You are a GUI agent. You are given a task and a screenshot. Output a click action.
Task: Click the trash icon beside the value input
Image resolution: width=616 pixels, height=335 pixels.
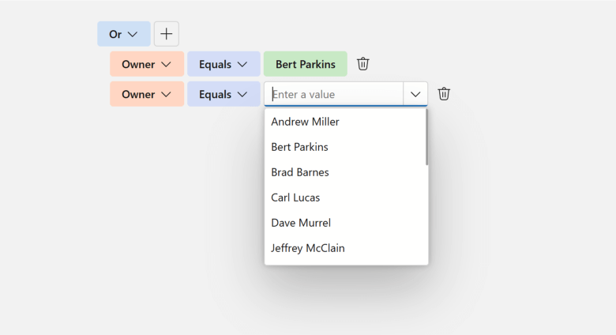444,94
